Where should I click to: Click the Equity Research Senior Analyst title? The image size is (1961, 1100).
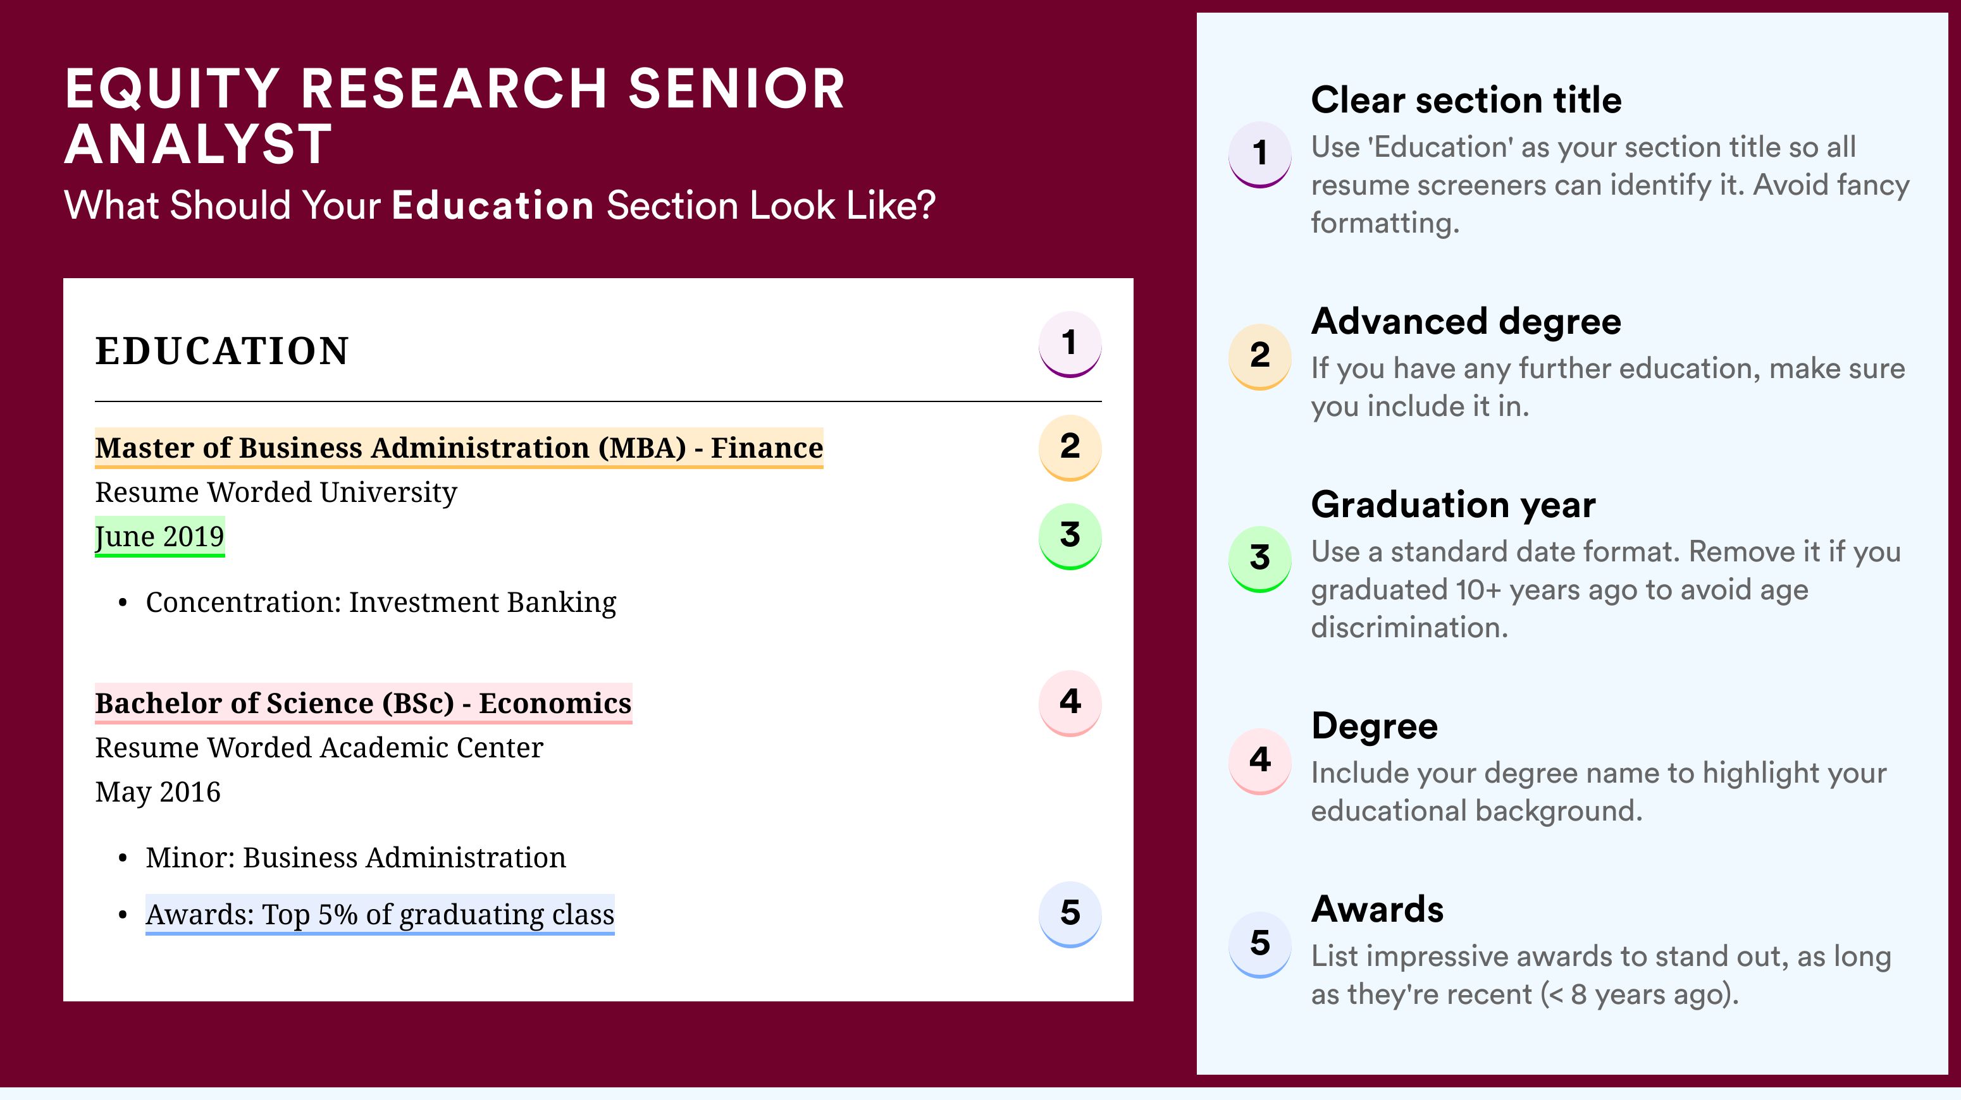pos(455,116)
